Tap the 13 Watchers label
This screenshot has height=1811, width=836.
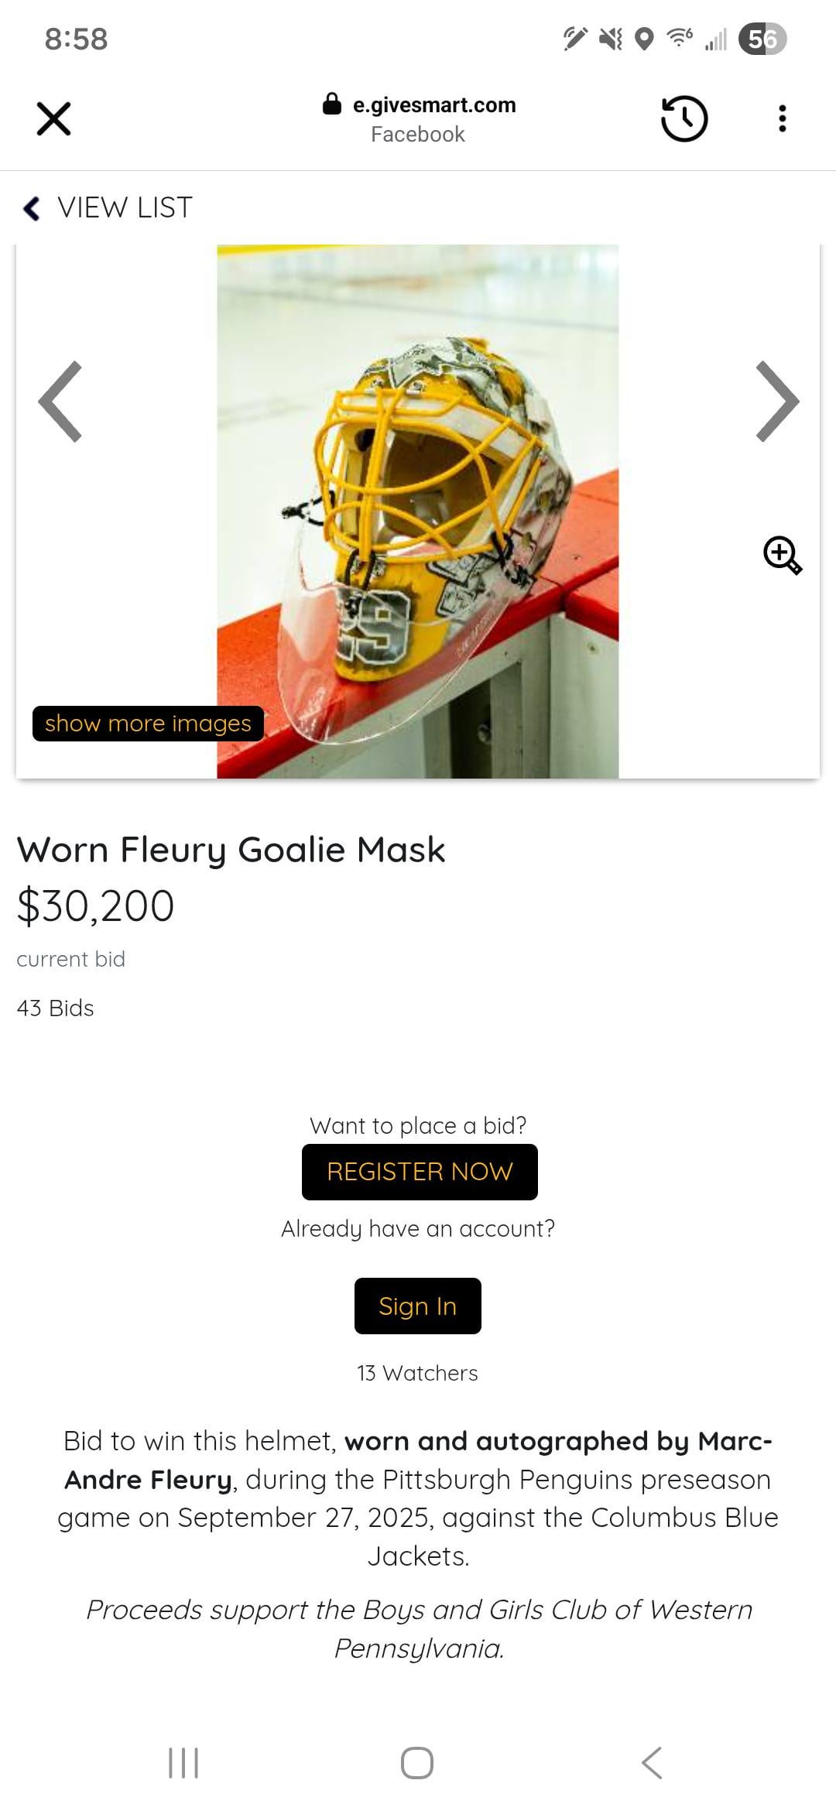[x=417, y=1373]
